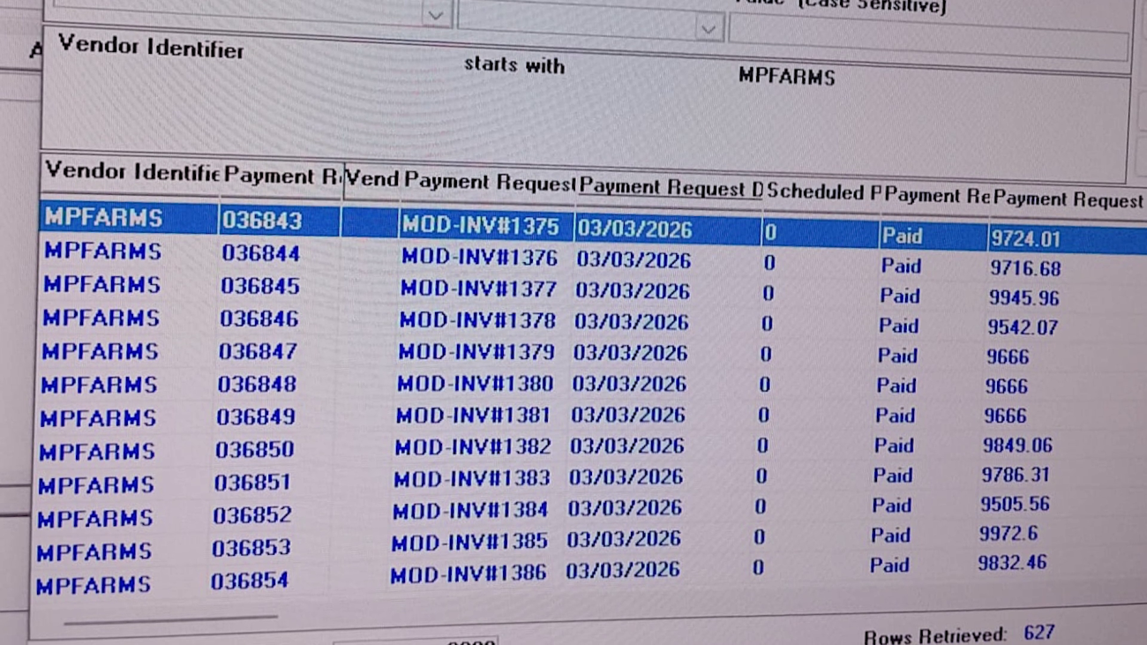Click invoice MOD-INV#1383
This screenshot has height=645, width=1147.
(x=472, y=478)
